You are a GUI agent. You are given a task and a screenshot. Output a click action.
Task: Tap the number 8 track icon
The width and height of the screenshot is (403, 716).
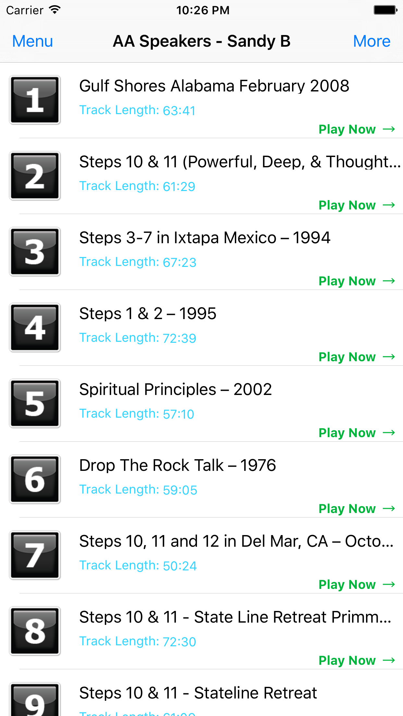35,631
